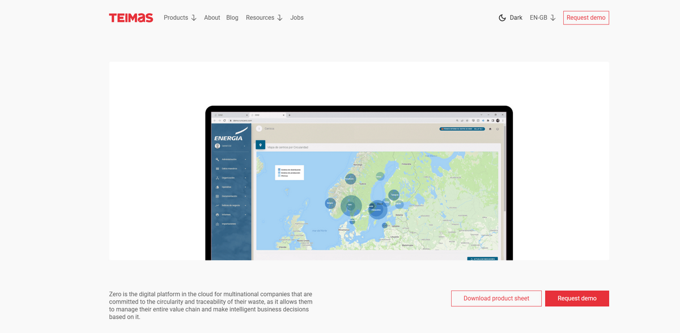
Task: Click the Download product sheet button
Action: coord(496,298)
